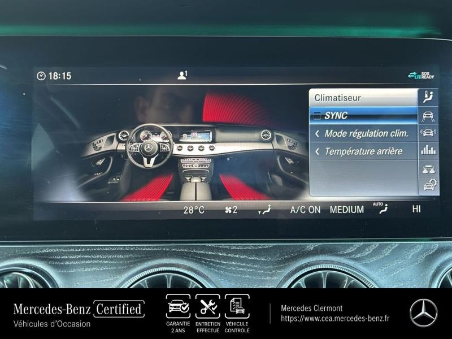Tap the HI temperature setting
Screen dimensions: 452x339
pos(416,209)
